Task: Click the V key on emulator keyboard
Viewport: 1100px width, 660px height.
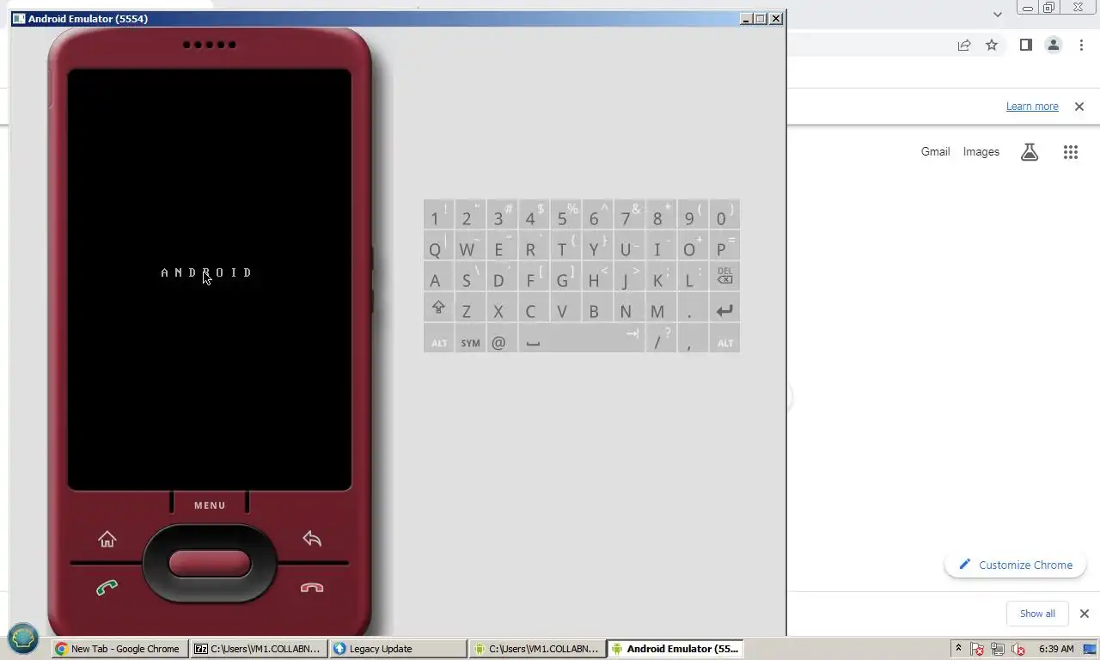Action: 565,309
